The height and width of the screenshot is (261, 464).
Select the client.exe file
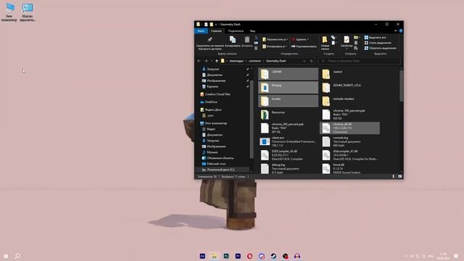click(289, 141)
